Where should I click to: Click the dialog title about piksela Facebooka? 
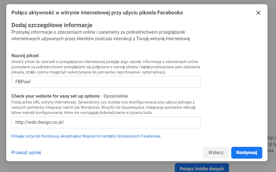pos(97,13)
